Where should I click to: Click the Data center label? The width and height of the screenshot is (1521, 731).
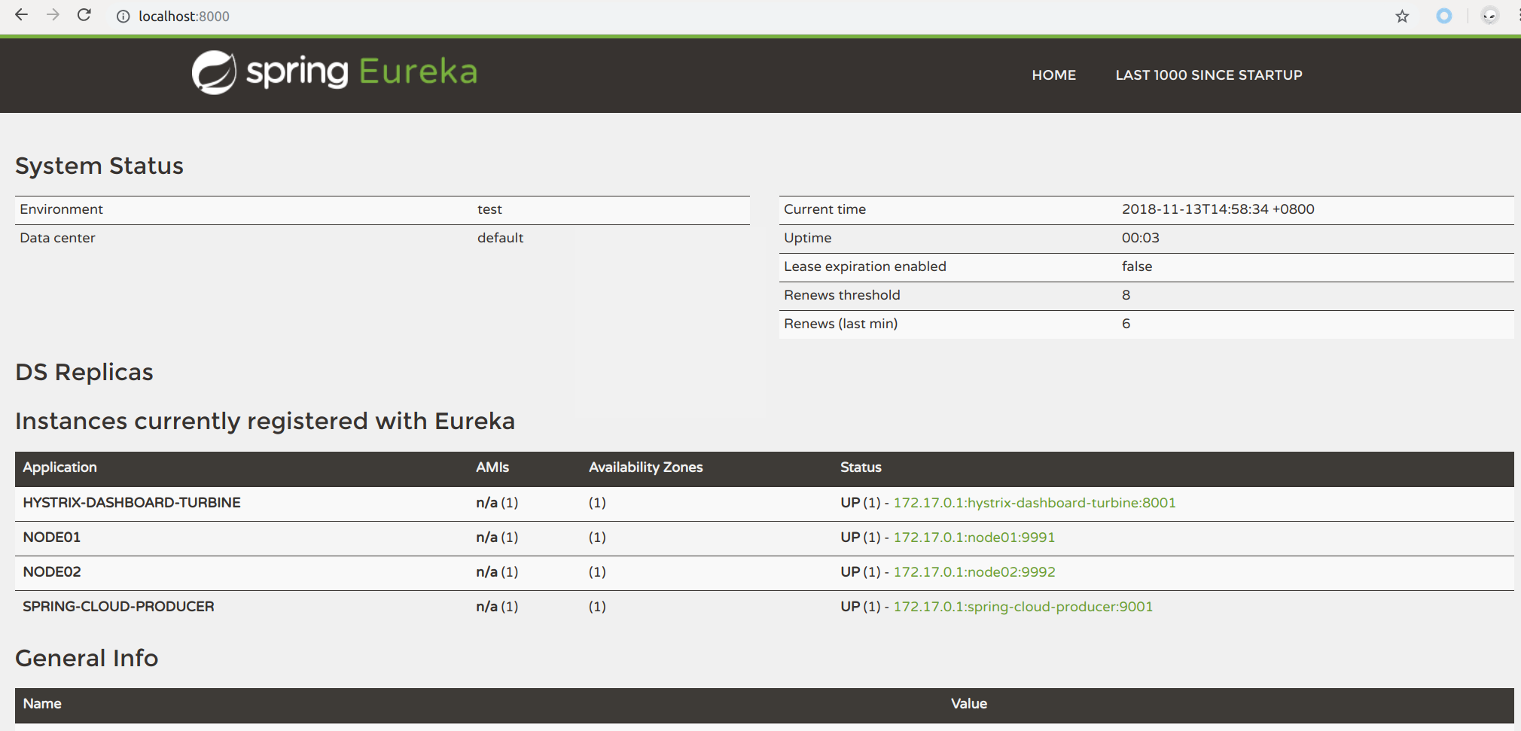pyautogui.click(x=57, y=237)
